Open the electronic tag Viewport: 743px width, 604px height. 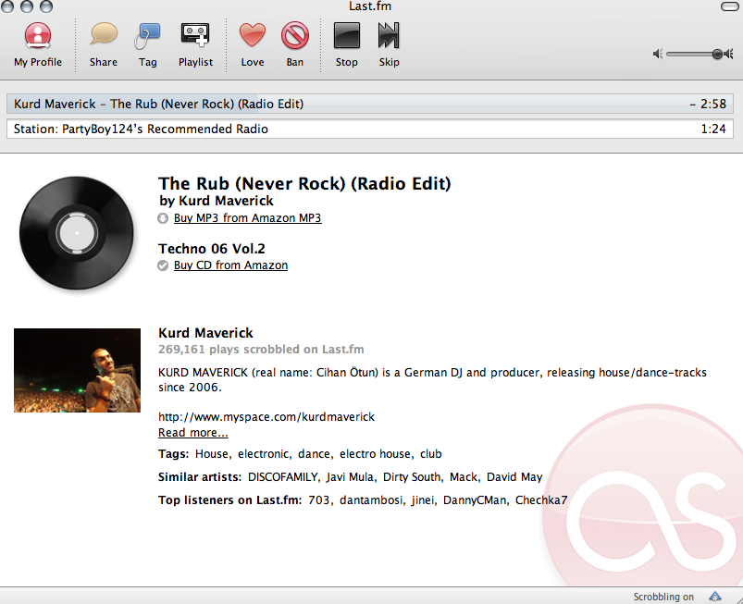tap(263, 454)
